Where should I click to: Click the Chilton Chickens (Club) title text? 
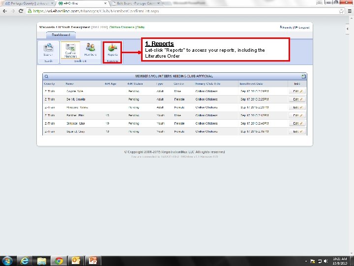127,27
